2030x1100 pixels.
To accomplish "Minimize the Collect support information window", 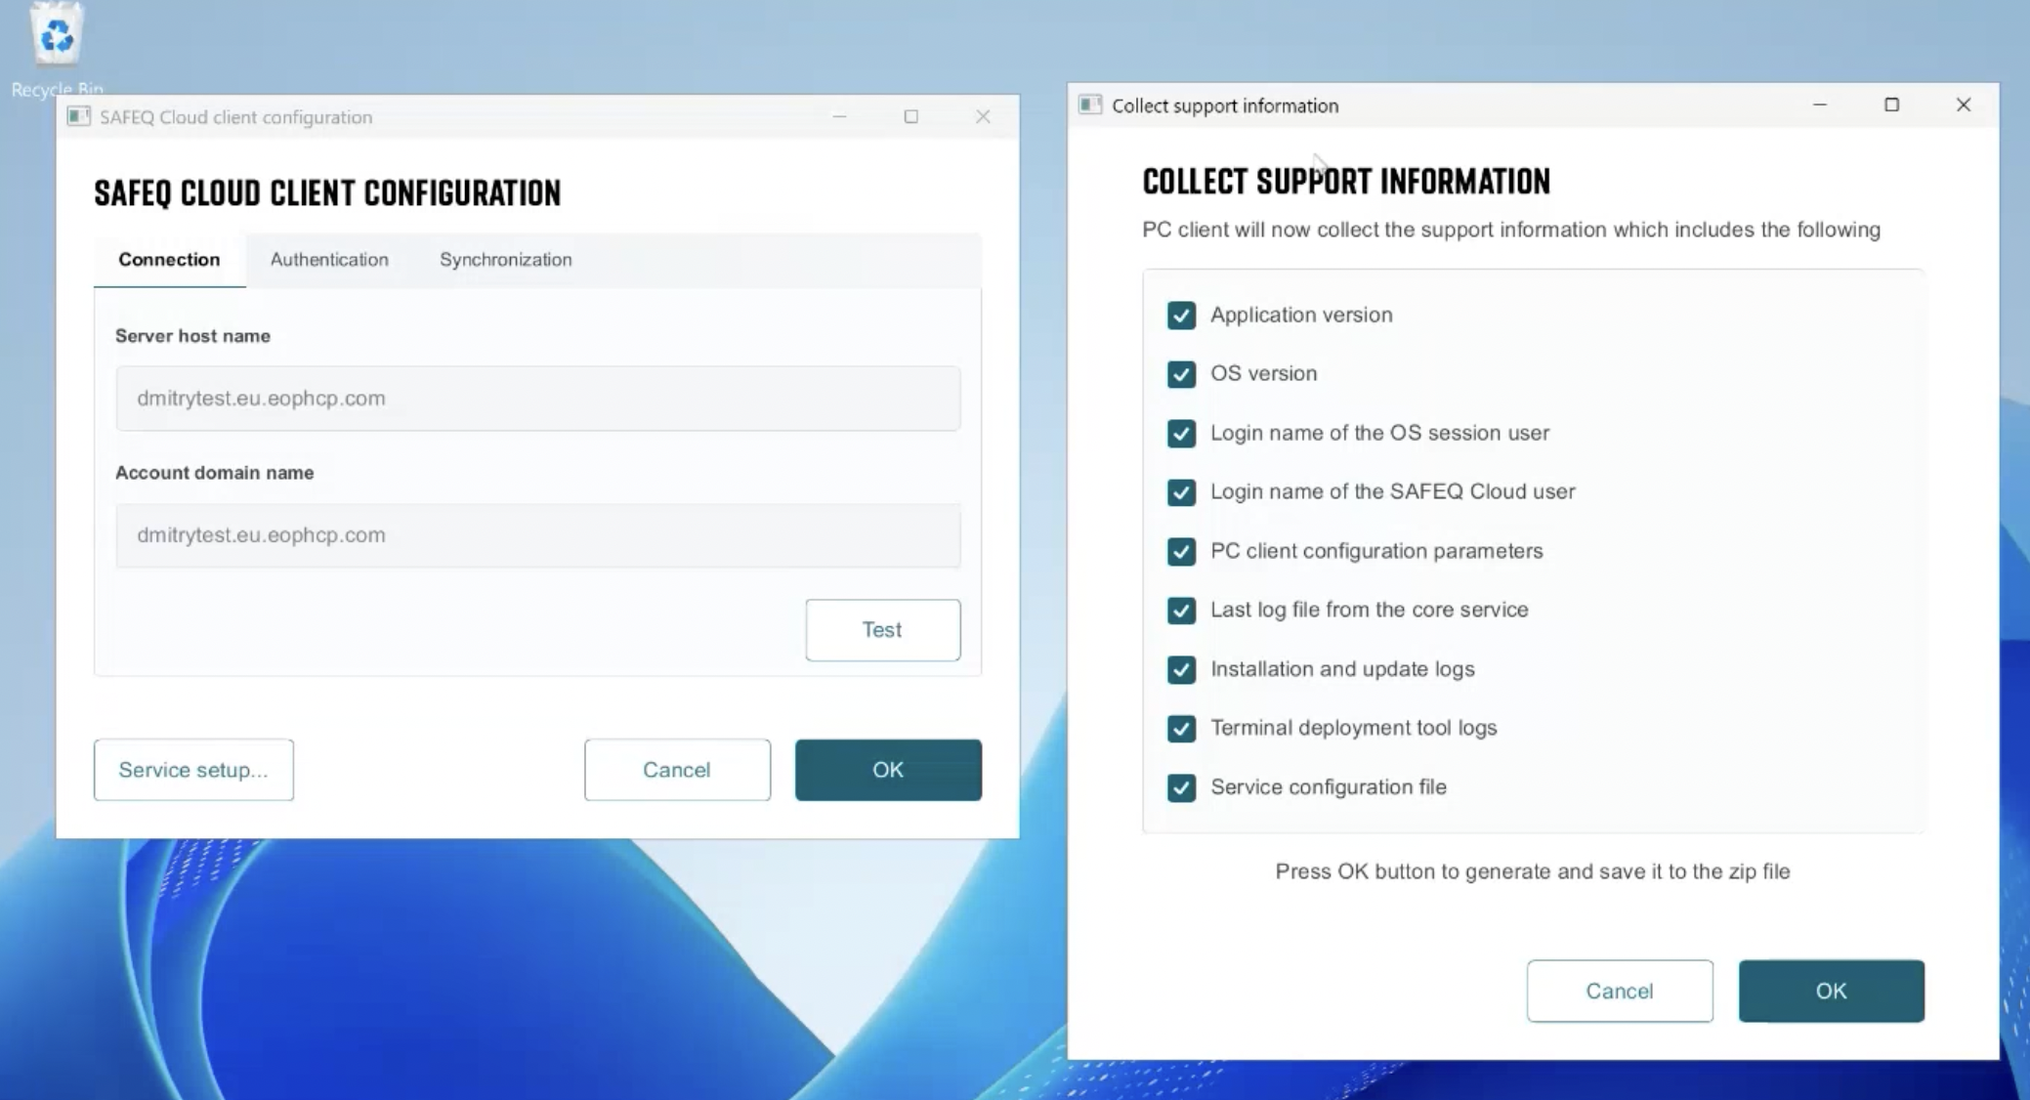I will pos(1820,105).
